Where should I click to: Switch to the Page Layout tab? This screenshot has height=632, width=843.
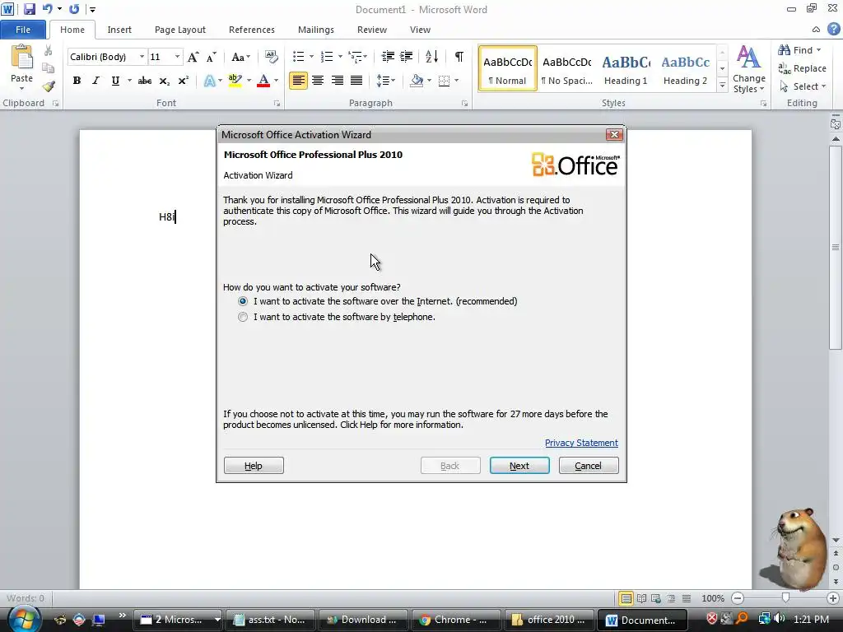[180, 30]
